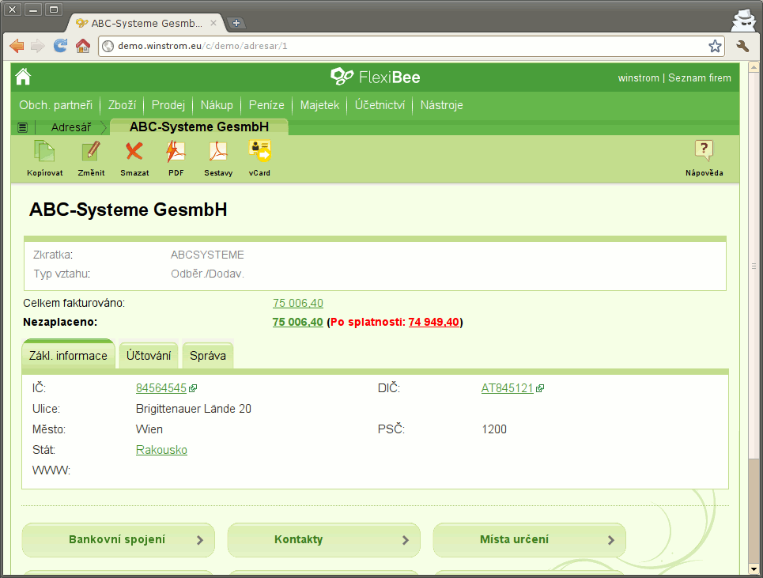
Task: Download contact with vCard icon
Action: click(x=259, y=151)
